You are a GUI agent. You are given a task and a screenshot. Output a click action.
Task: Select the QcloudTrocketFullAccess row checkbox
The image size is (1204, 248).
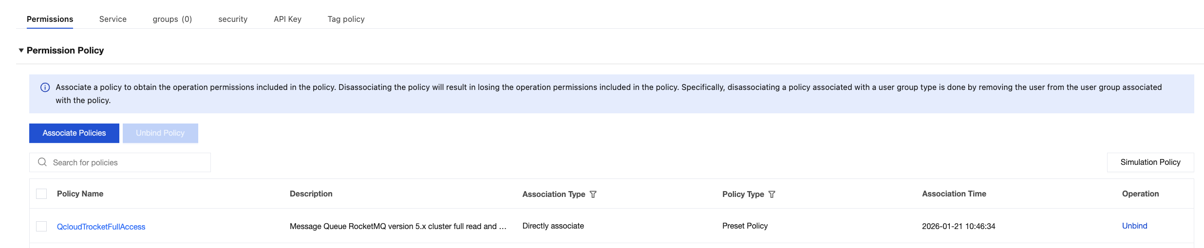(x=41, y=226)
